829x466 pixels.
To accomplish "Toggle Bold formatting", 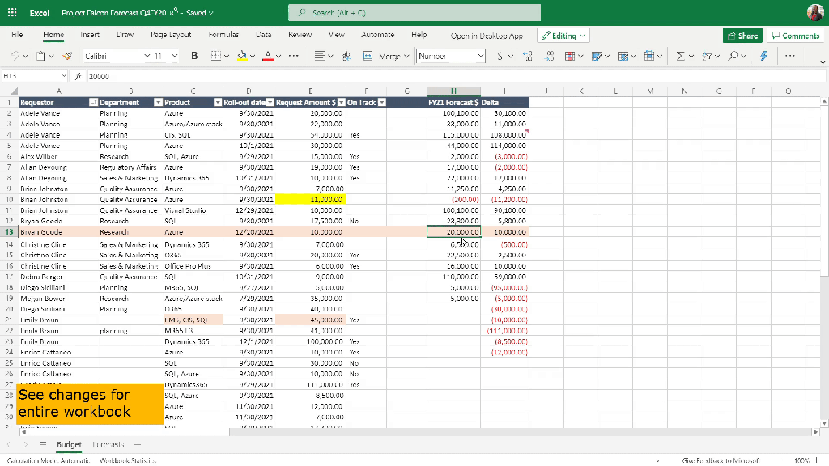I will 194,56.
